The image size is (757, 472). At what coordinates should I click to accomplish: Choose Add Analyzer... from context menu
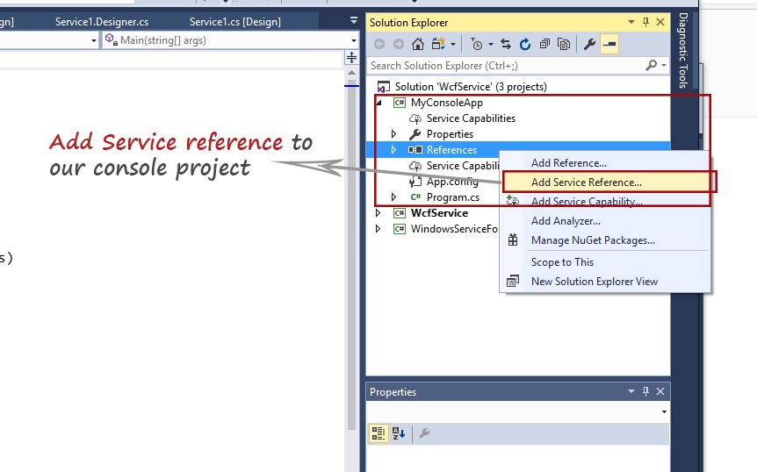(605, 221)
